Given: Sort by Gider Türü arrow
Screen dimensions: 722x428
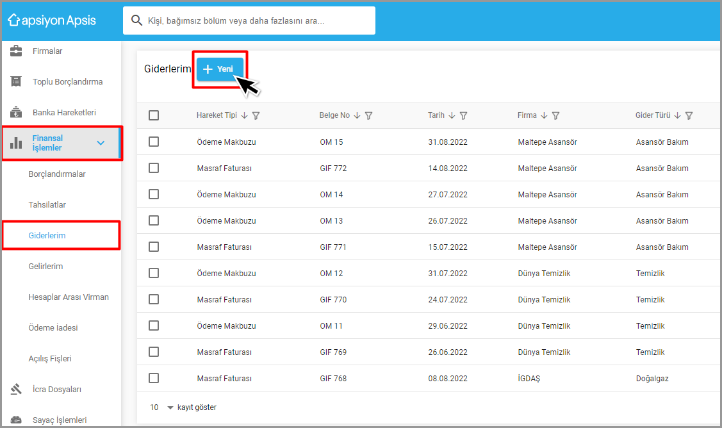Looking at the screenshot, I should 677,115.
